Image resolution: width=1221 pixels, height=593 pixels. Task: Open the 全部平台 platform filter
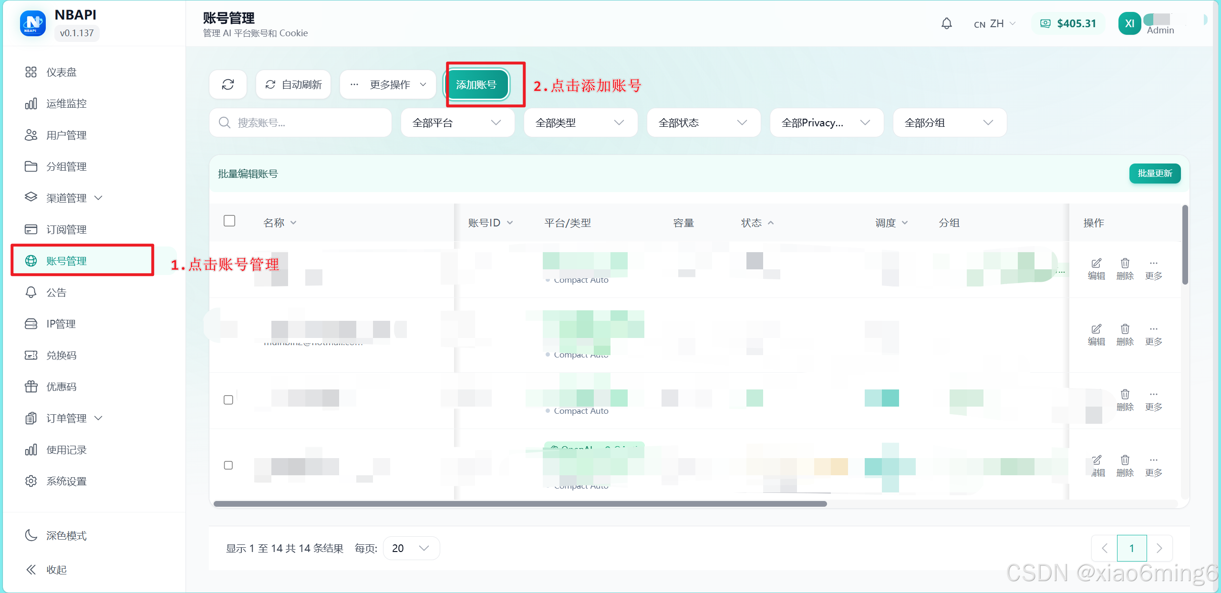click(457, 123)
